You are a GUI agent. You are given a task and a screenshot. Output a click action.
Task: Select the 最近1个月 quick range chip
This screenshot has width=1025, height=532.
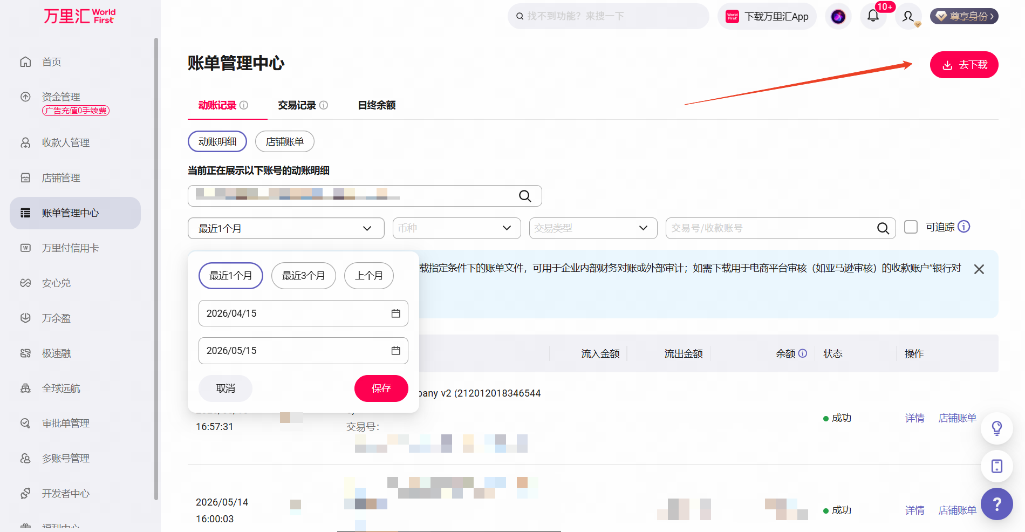click(231, 276)
